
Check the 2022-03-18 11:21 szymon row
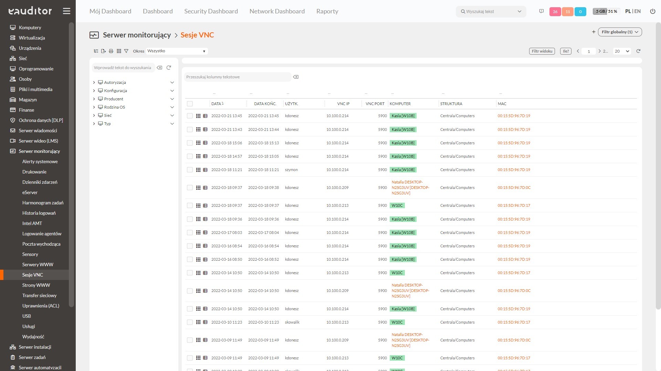click(190, 170)
